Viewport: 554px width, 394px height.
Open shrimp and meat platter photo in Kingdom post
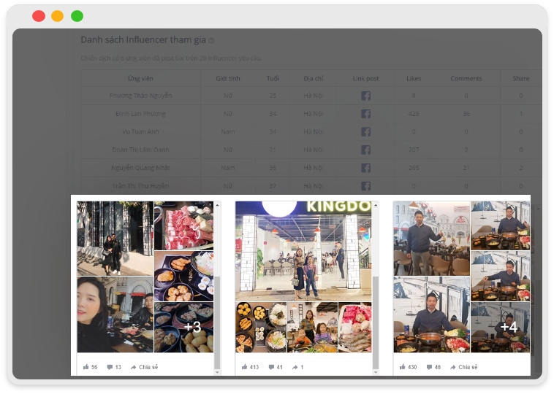point(355,328)
